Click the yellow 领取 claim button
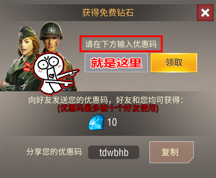Image resolution: width=216 pixels, height=178 pixels. click(174, 63)
